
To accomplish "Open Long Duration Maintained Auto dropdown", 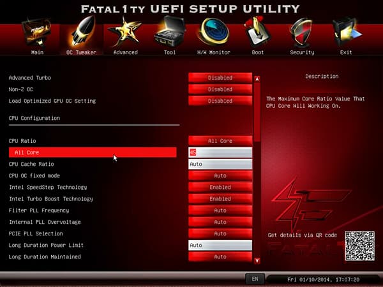I will point(220,257).
